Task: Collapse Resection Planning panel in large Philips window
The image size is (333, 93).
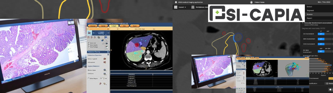Action: click(x=108, y=52)
